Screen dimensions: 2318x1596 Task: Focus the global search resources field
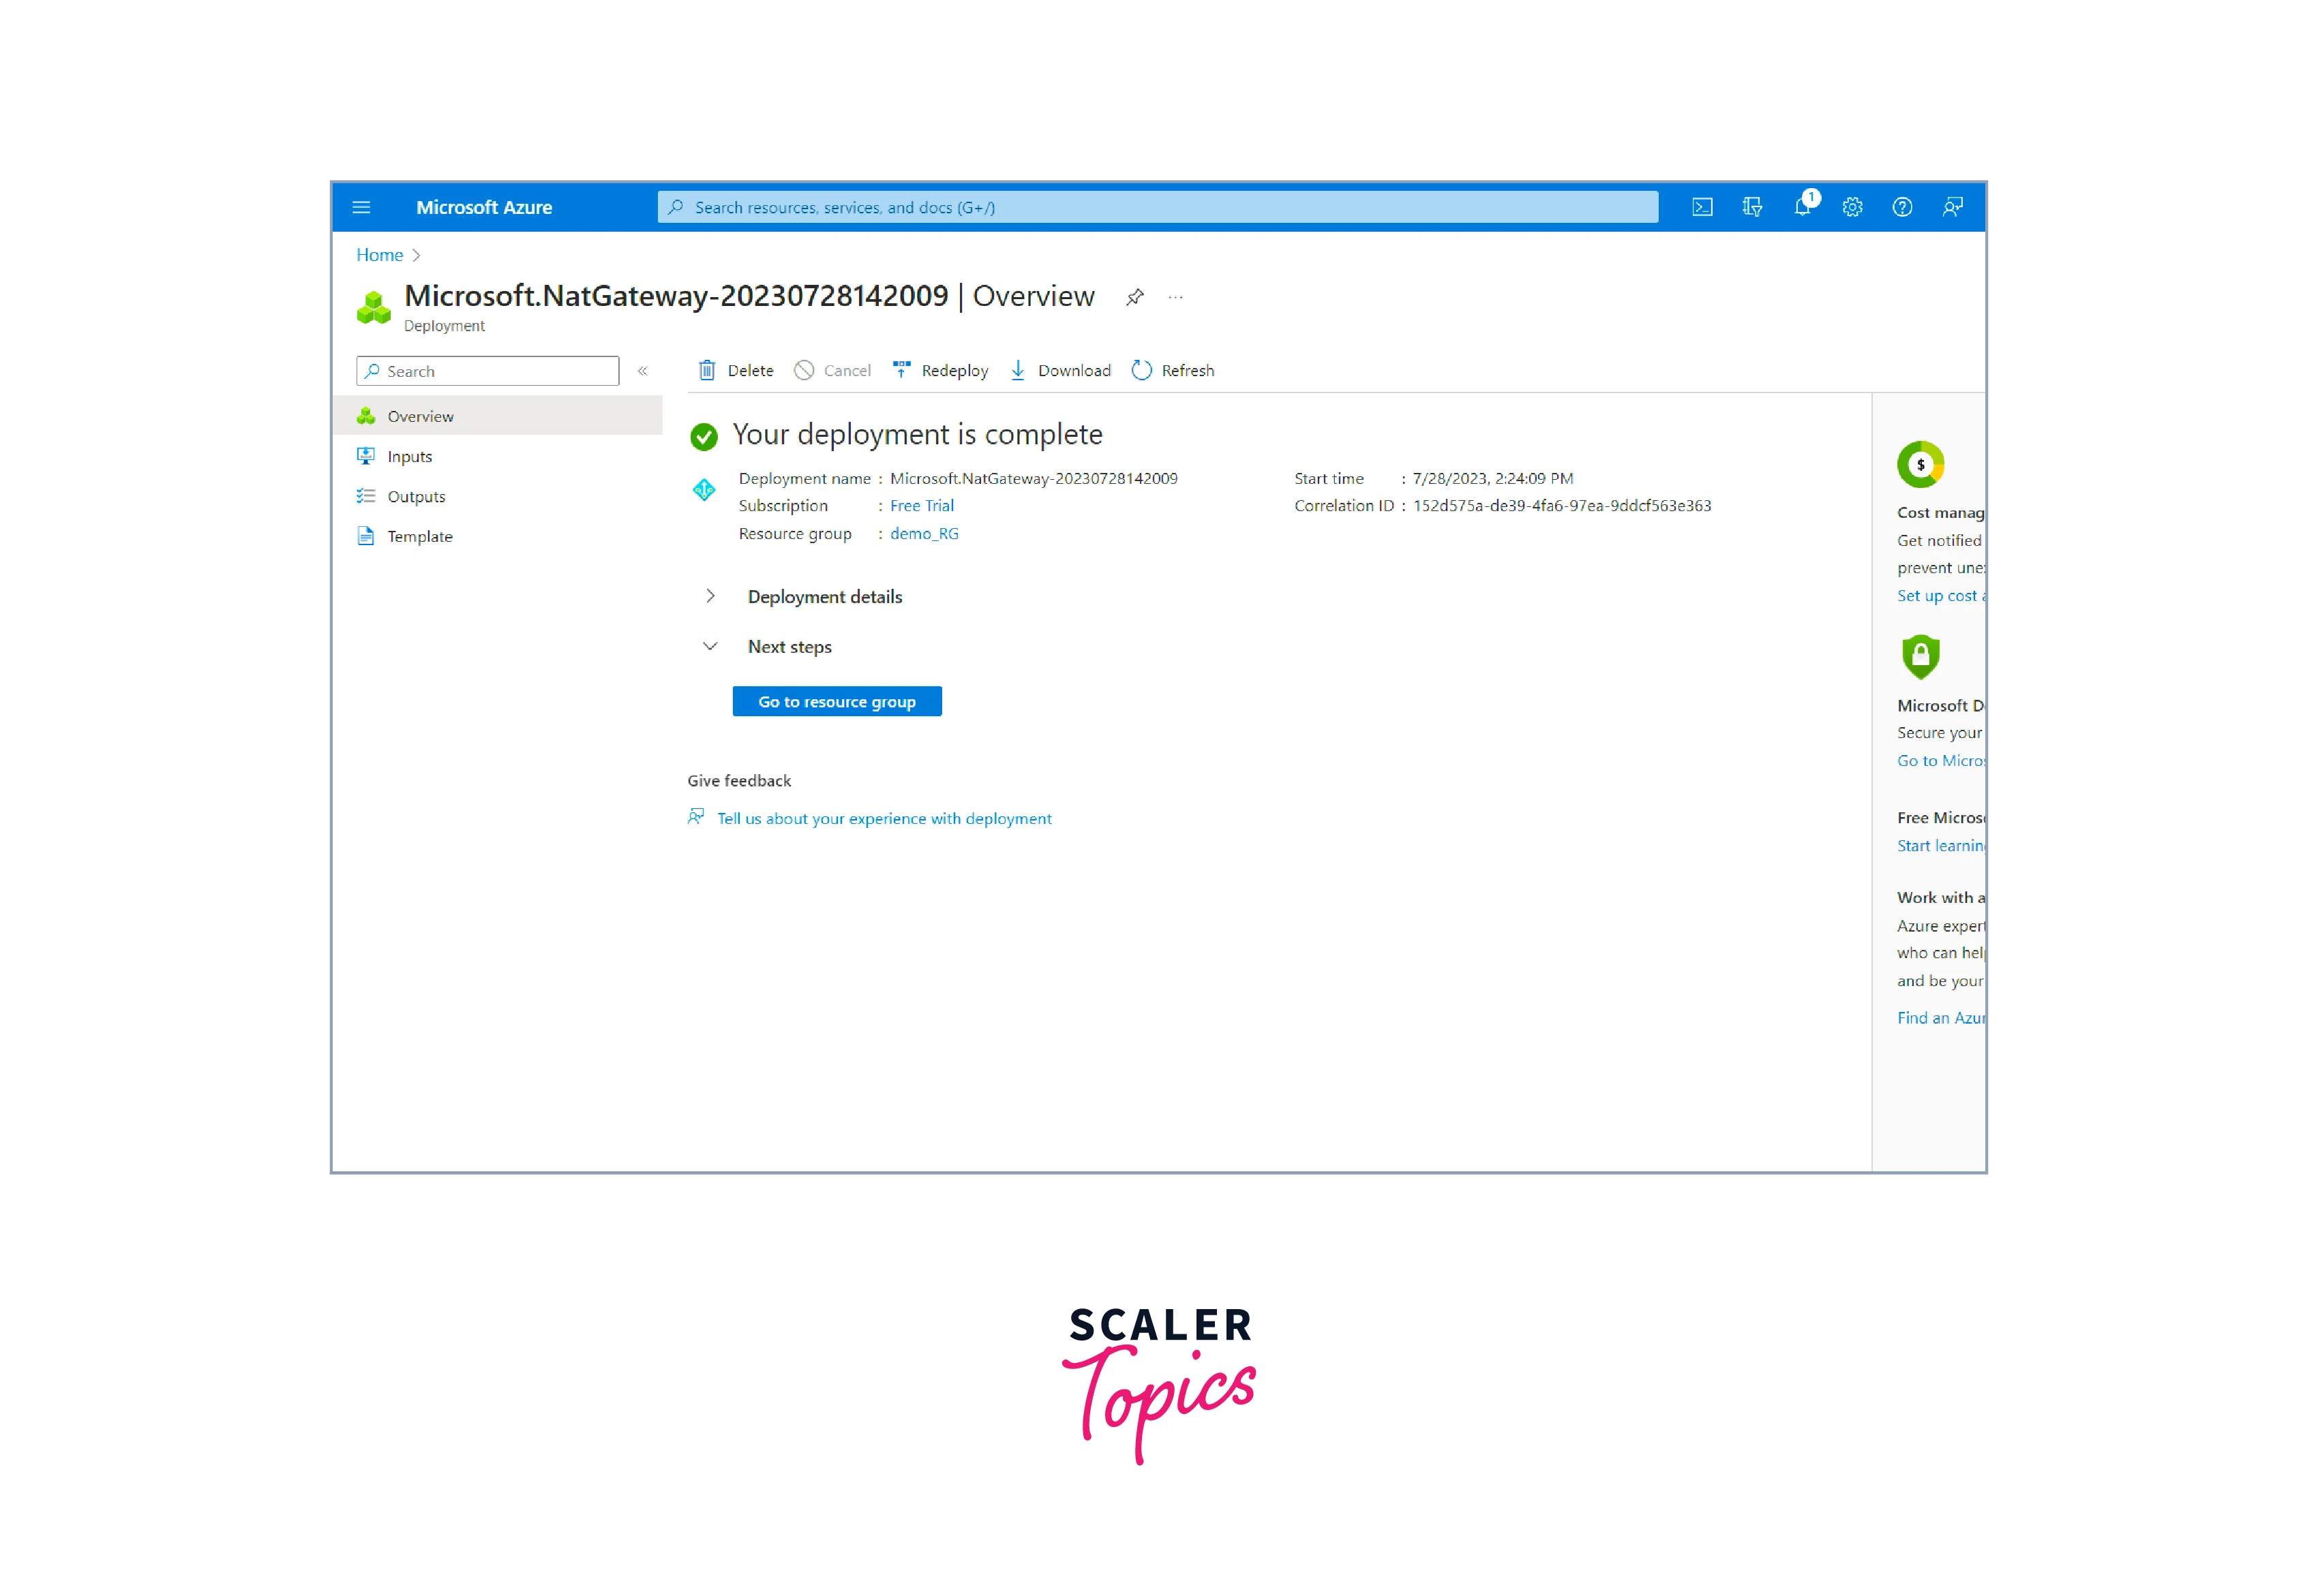pos(1156,207)
